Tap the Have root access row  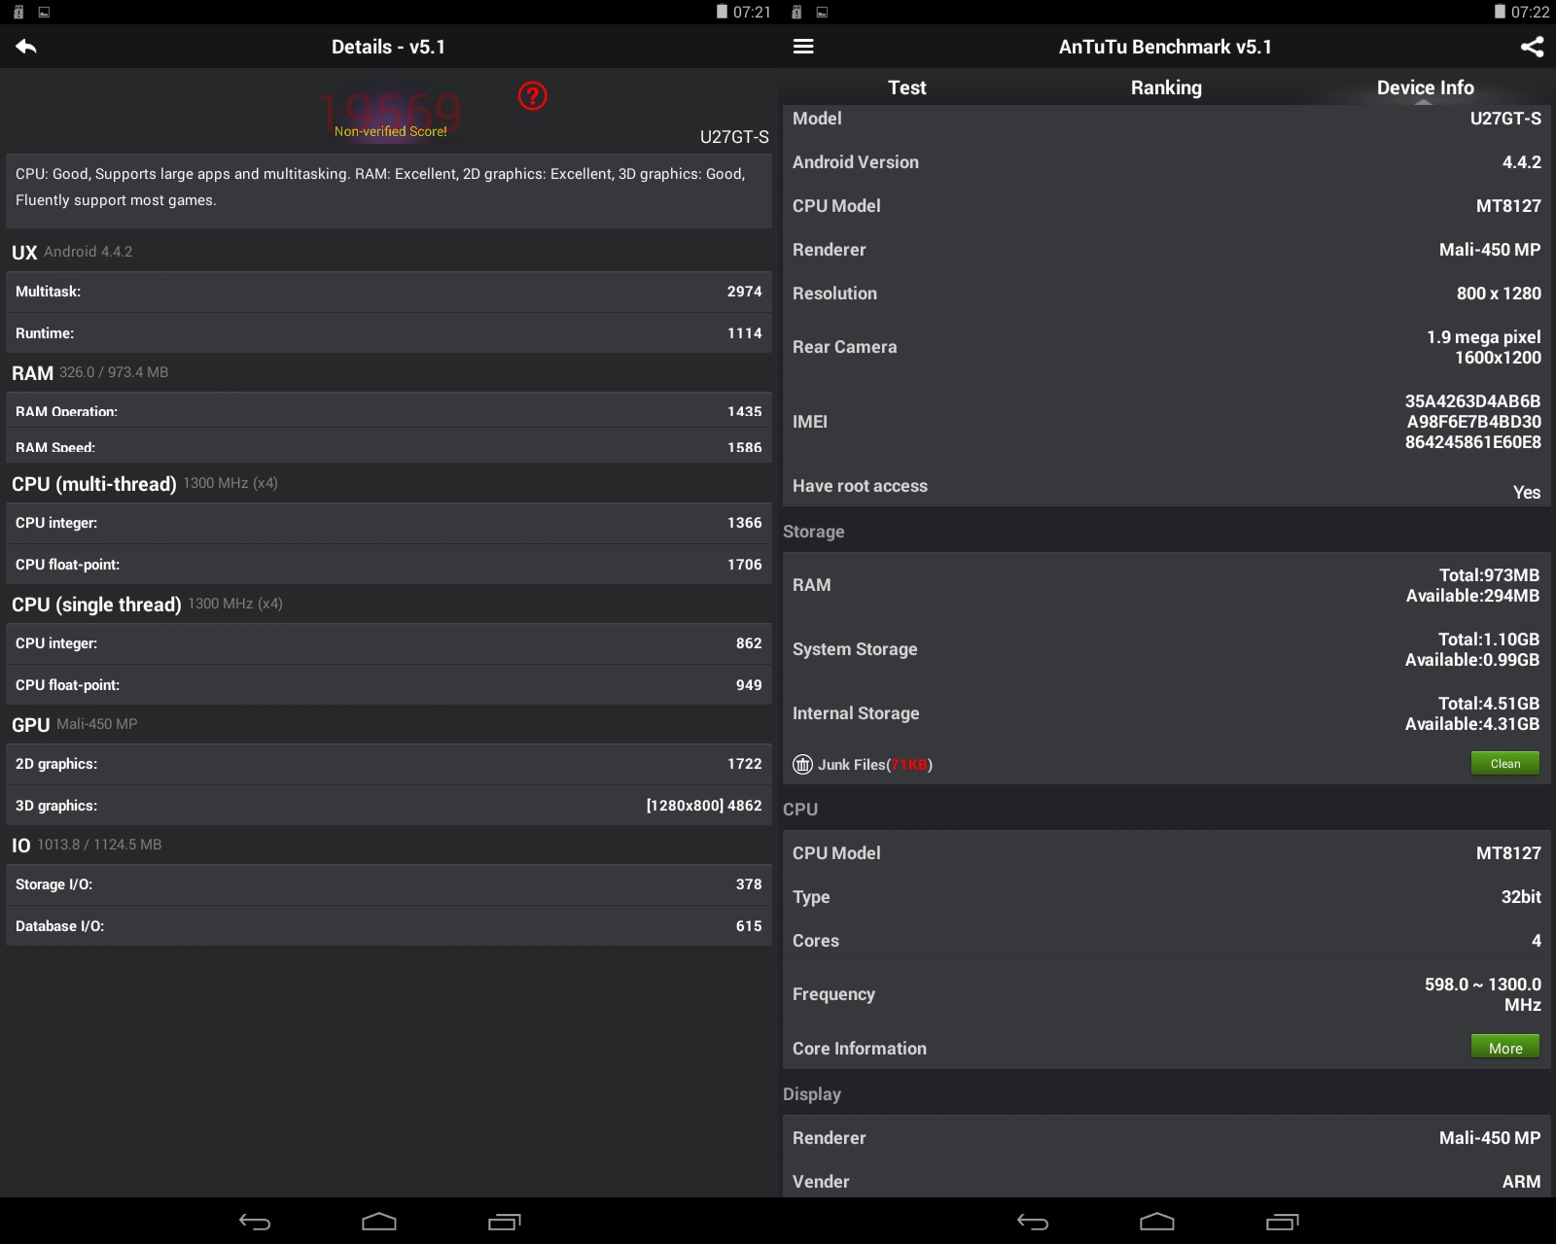1167,486
